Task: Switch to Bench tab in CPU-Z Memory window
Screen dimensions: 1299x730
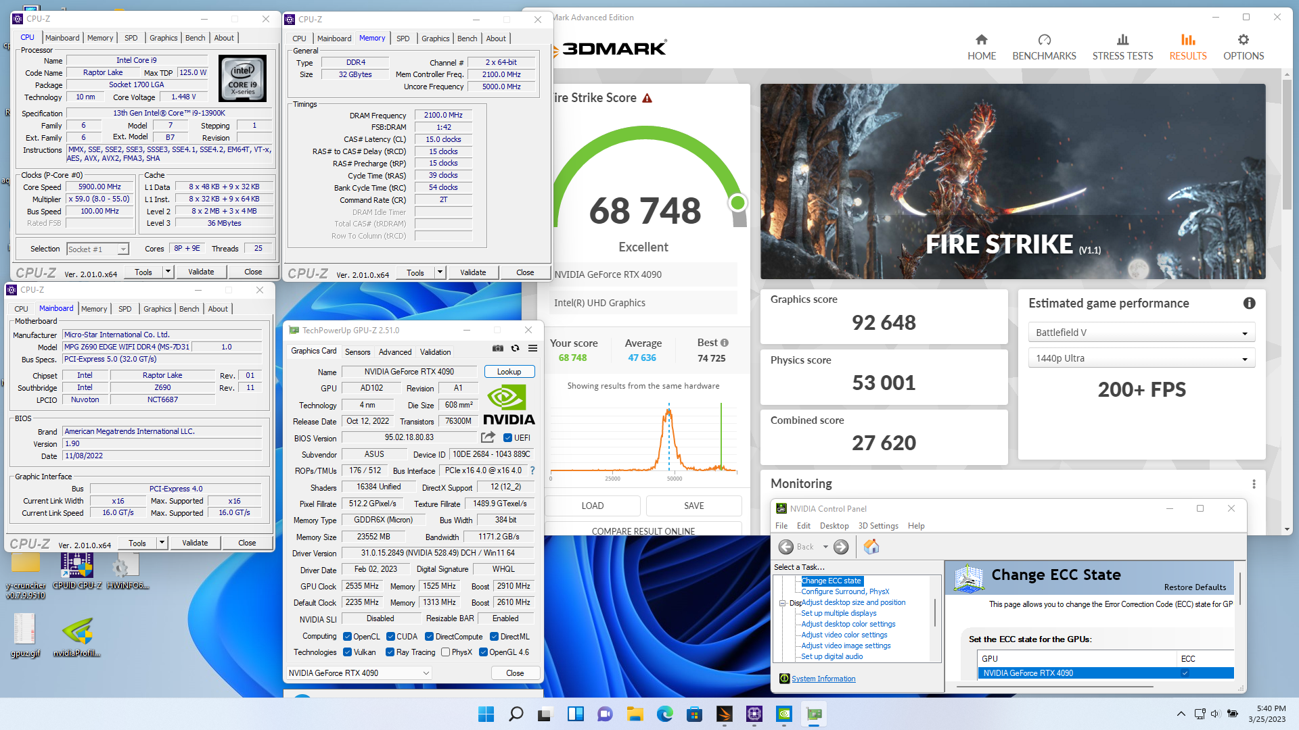Action: [x=467, y=39]
